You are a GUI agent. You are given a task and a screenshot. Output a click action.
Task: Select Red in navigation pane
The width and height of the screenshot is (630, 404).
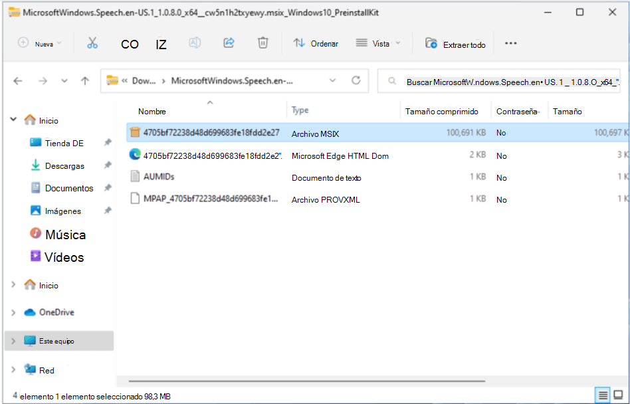coord(47,371)
